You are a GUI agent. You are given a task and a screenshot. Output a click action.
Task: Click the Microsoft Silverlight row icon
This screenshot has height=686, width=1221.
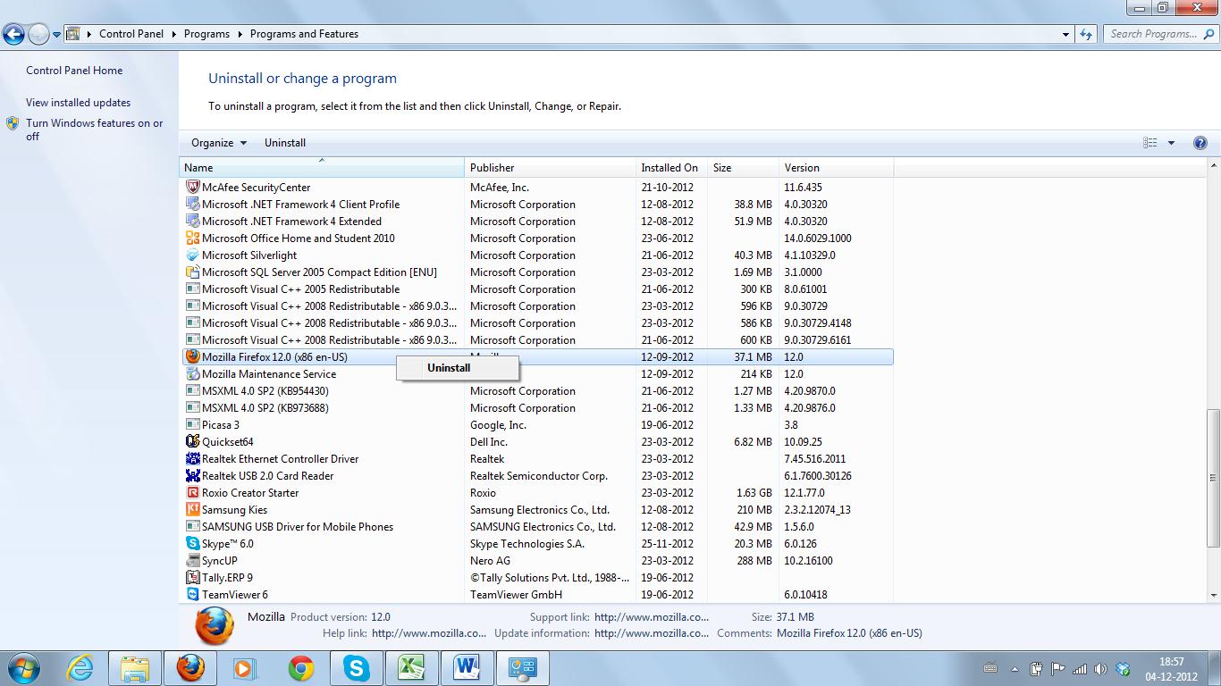click(192, 255)
